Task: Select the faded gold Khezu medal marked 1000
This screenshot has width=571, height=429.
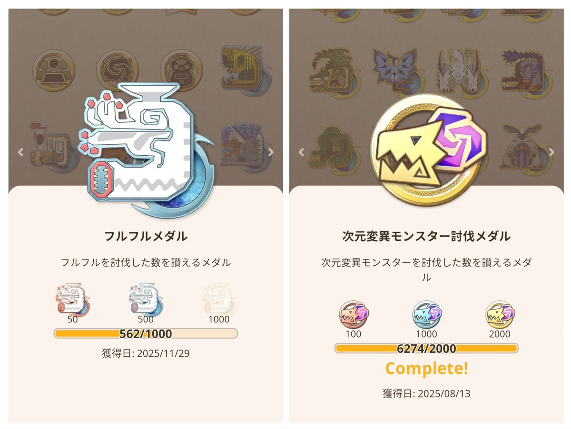Action: coord(218,299)
